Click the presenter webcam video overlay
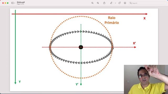This screenshot has height=94, width=168. [146, 79]
